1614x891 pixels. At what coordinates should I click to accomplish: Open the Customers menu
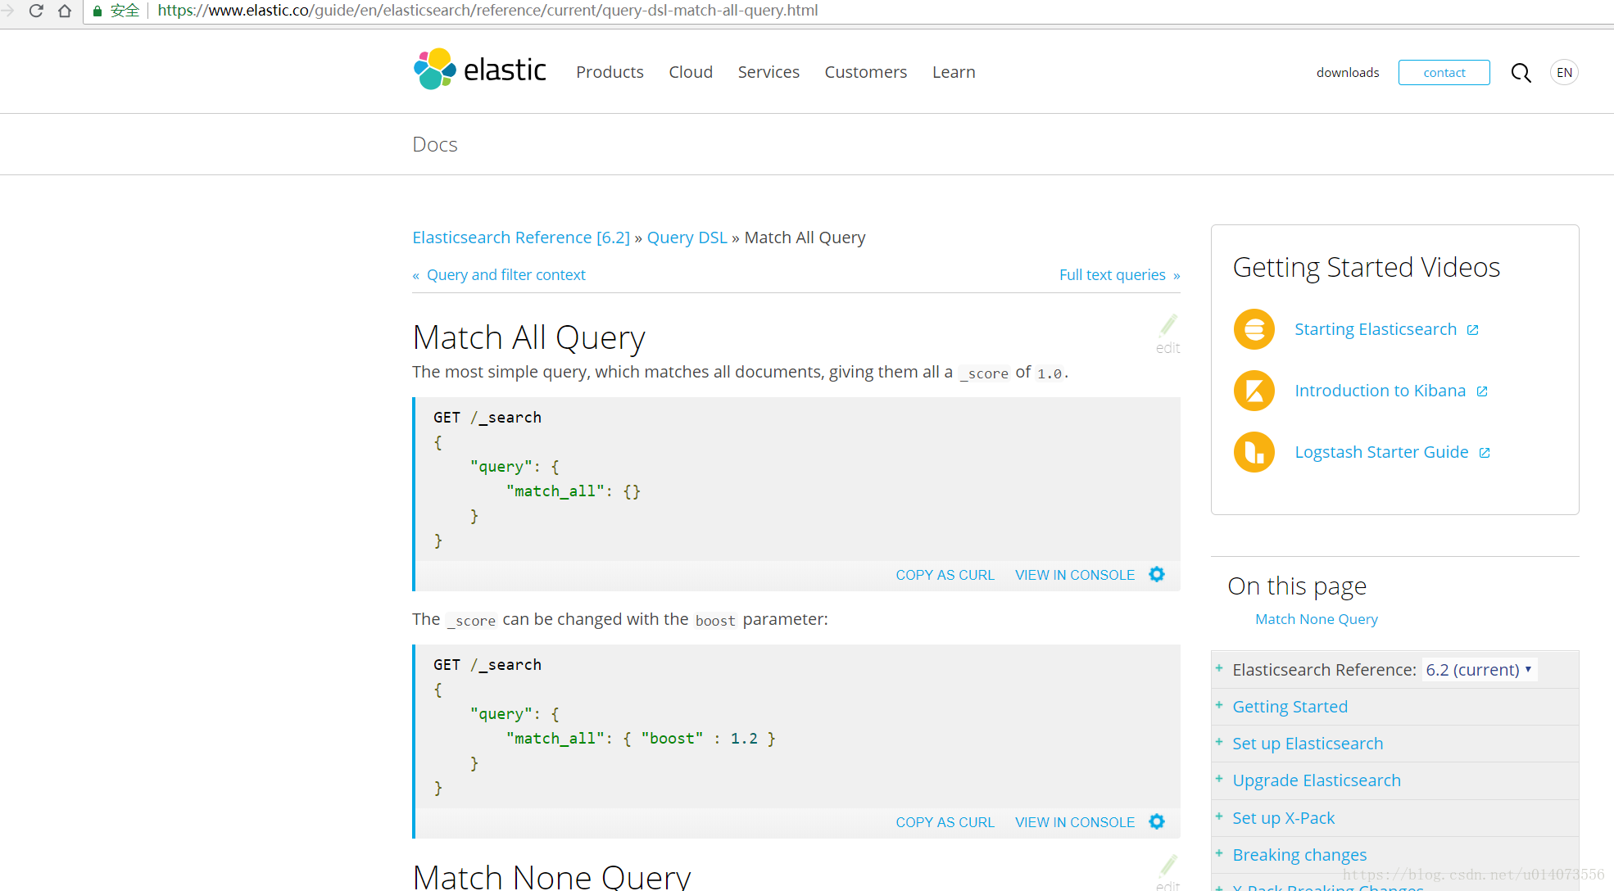point(866,72)
